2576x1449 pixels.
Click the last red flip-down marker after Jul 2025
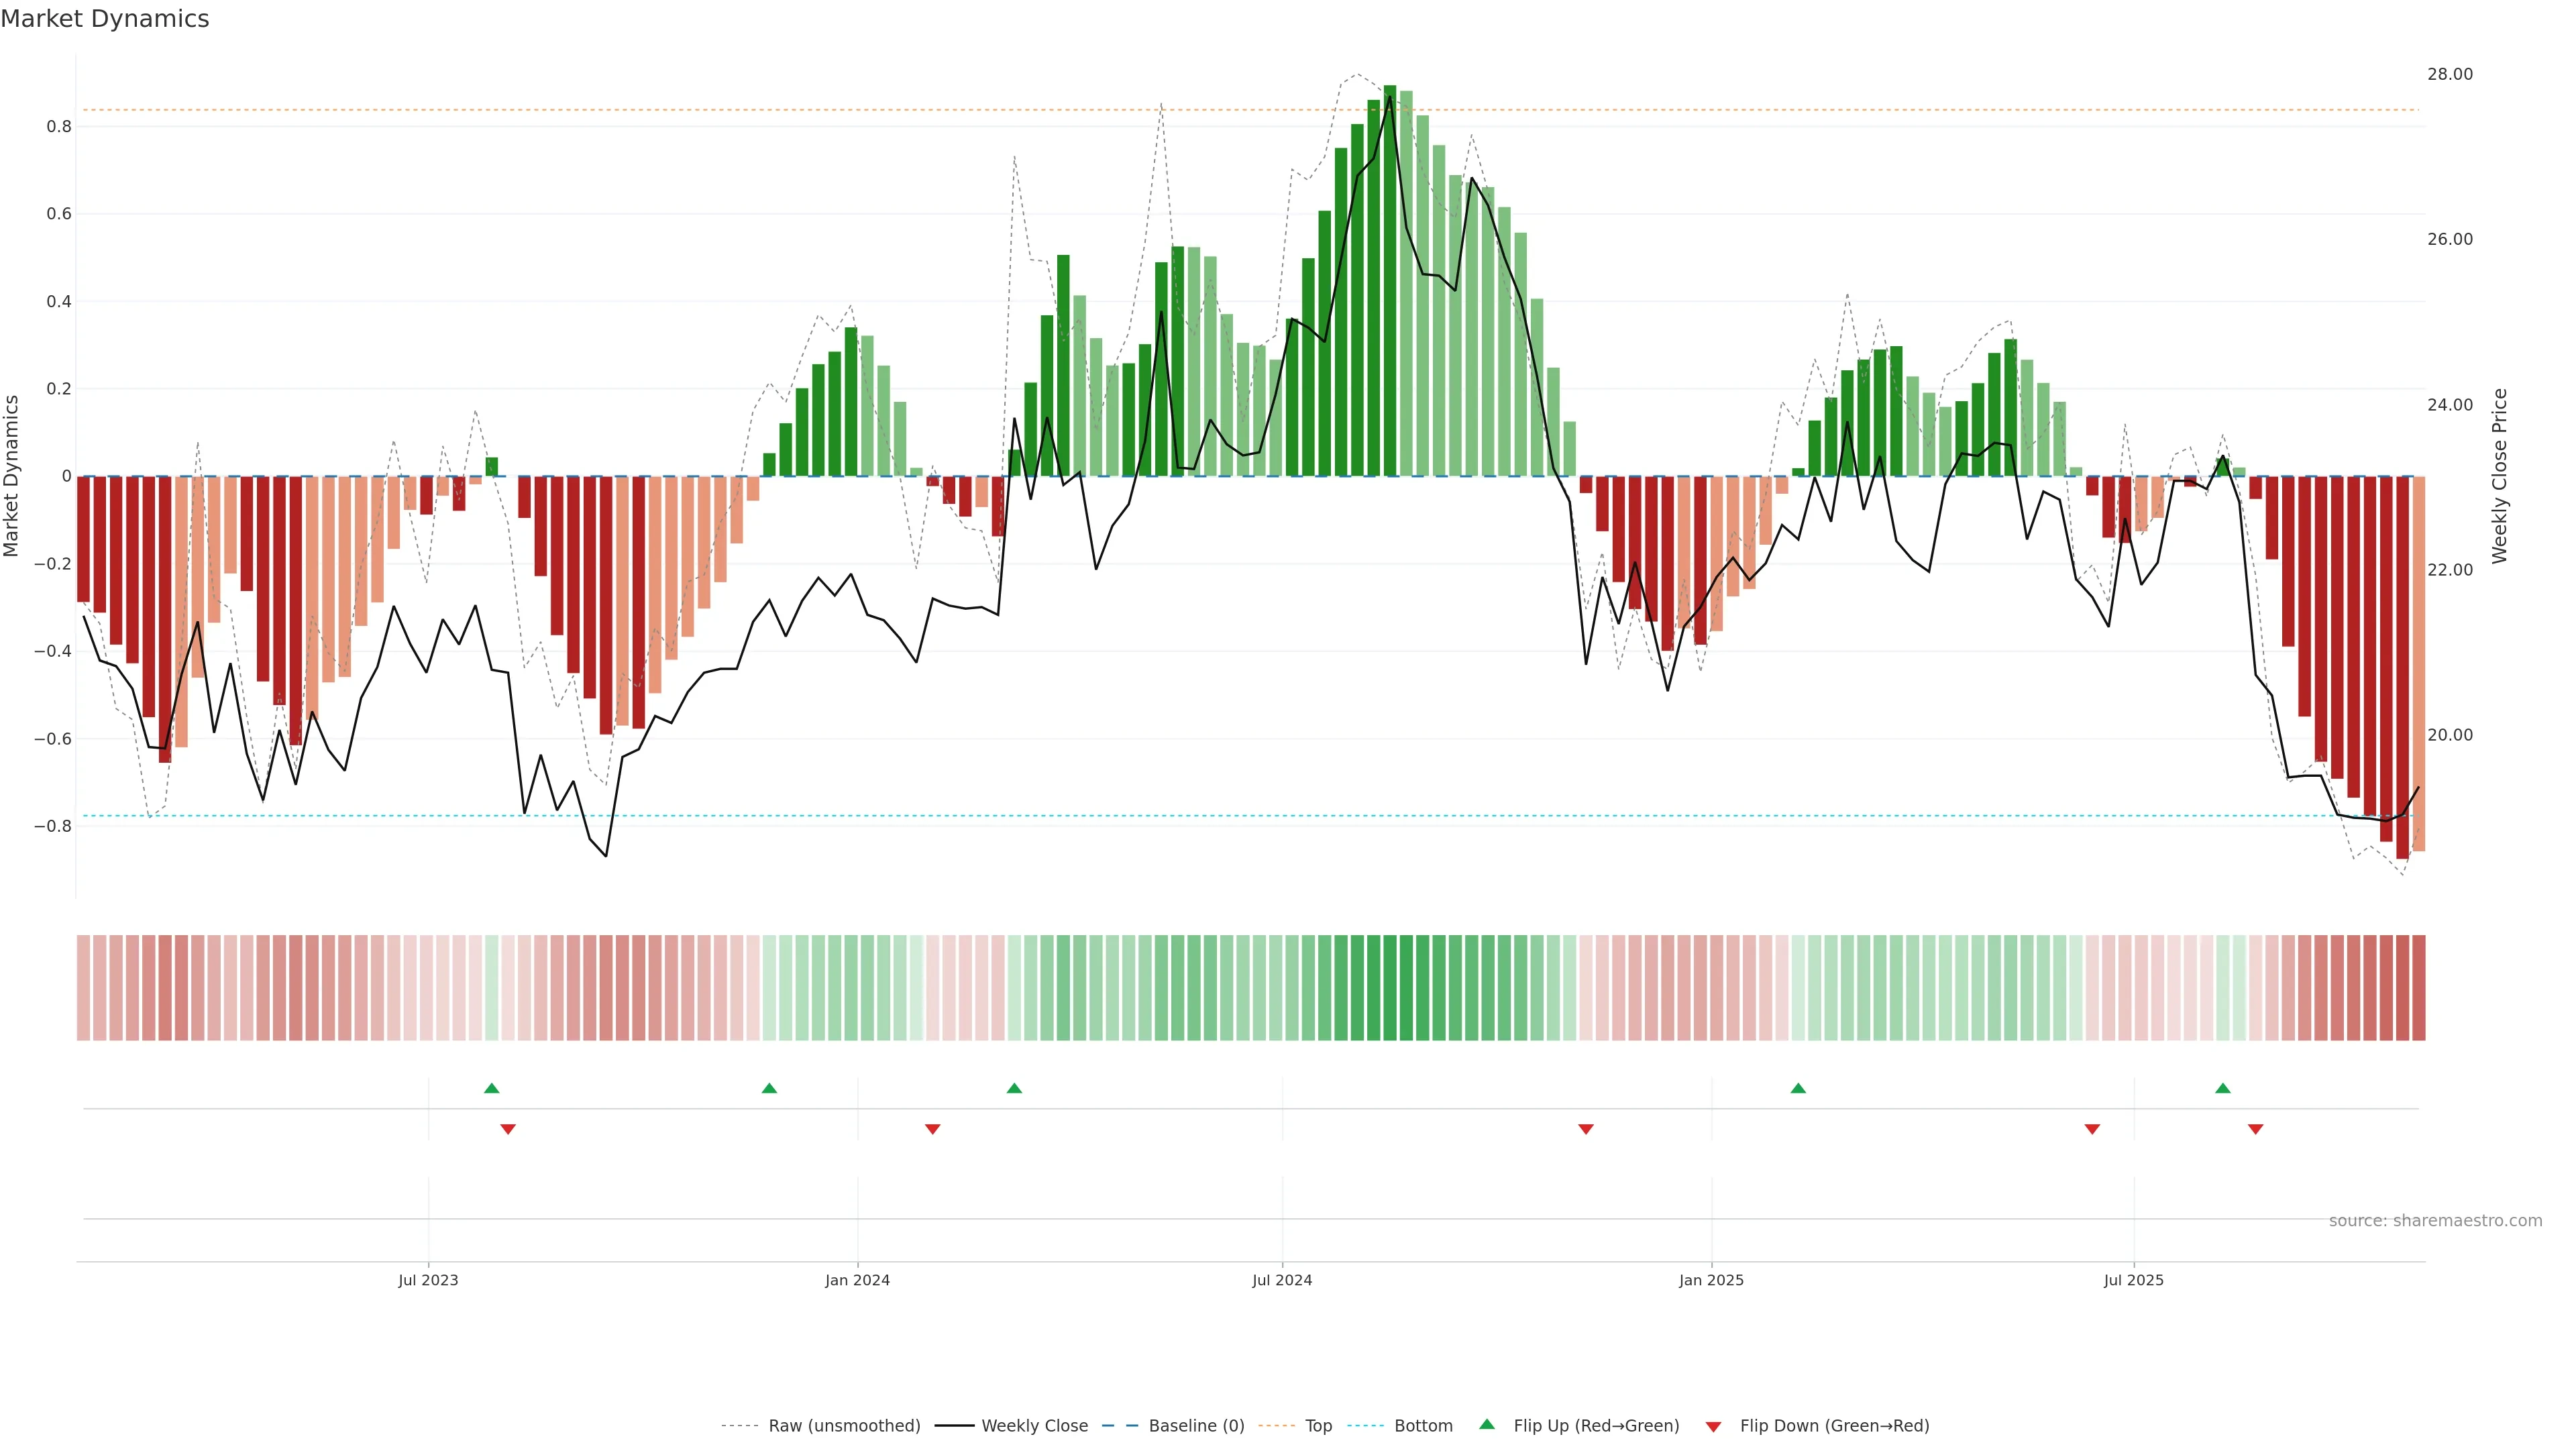2255,1129
